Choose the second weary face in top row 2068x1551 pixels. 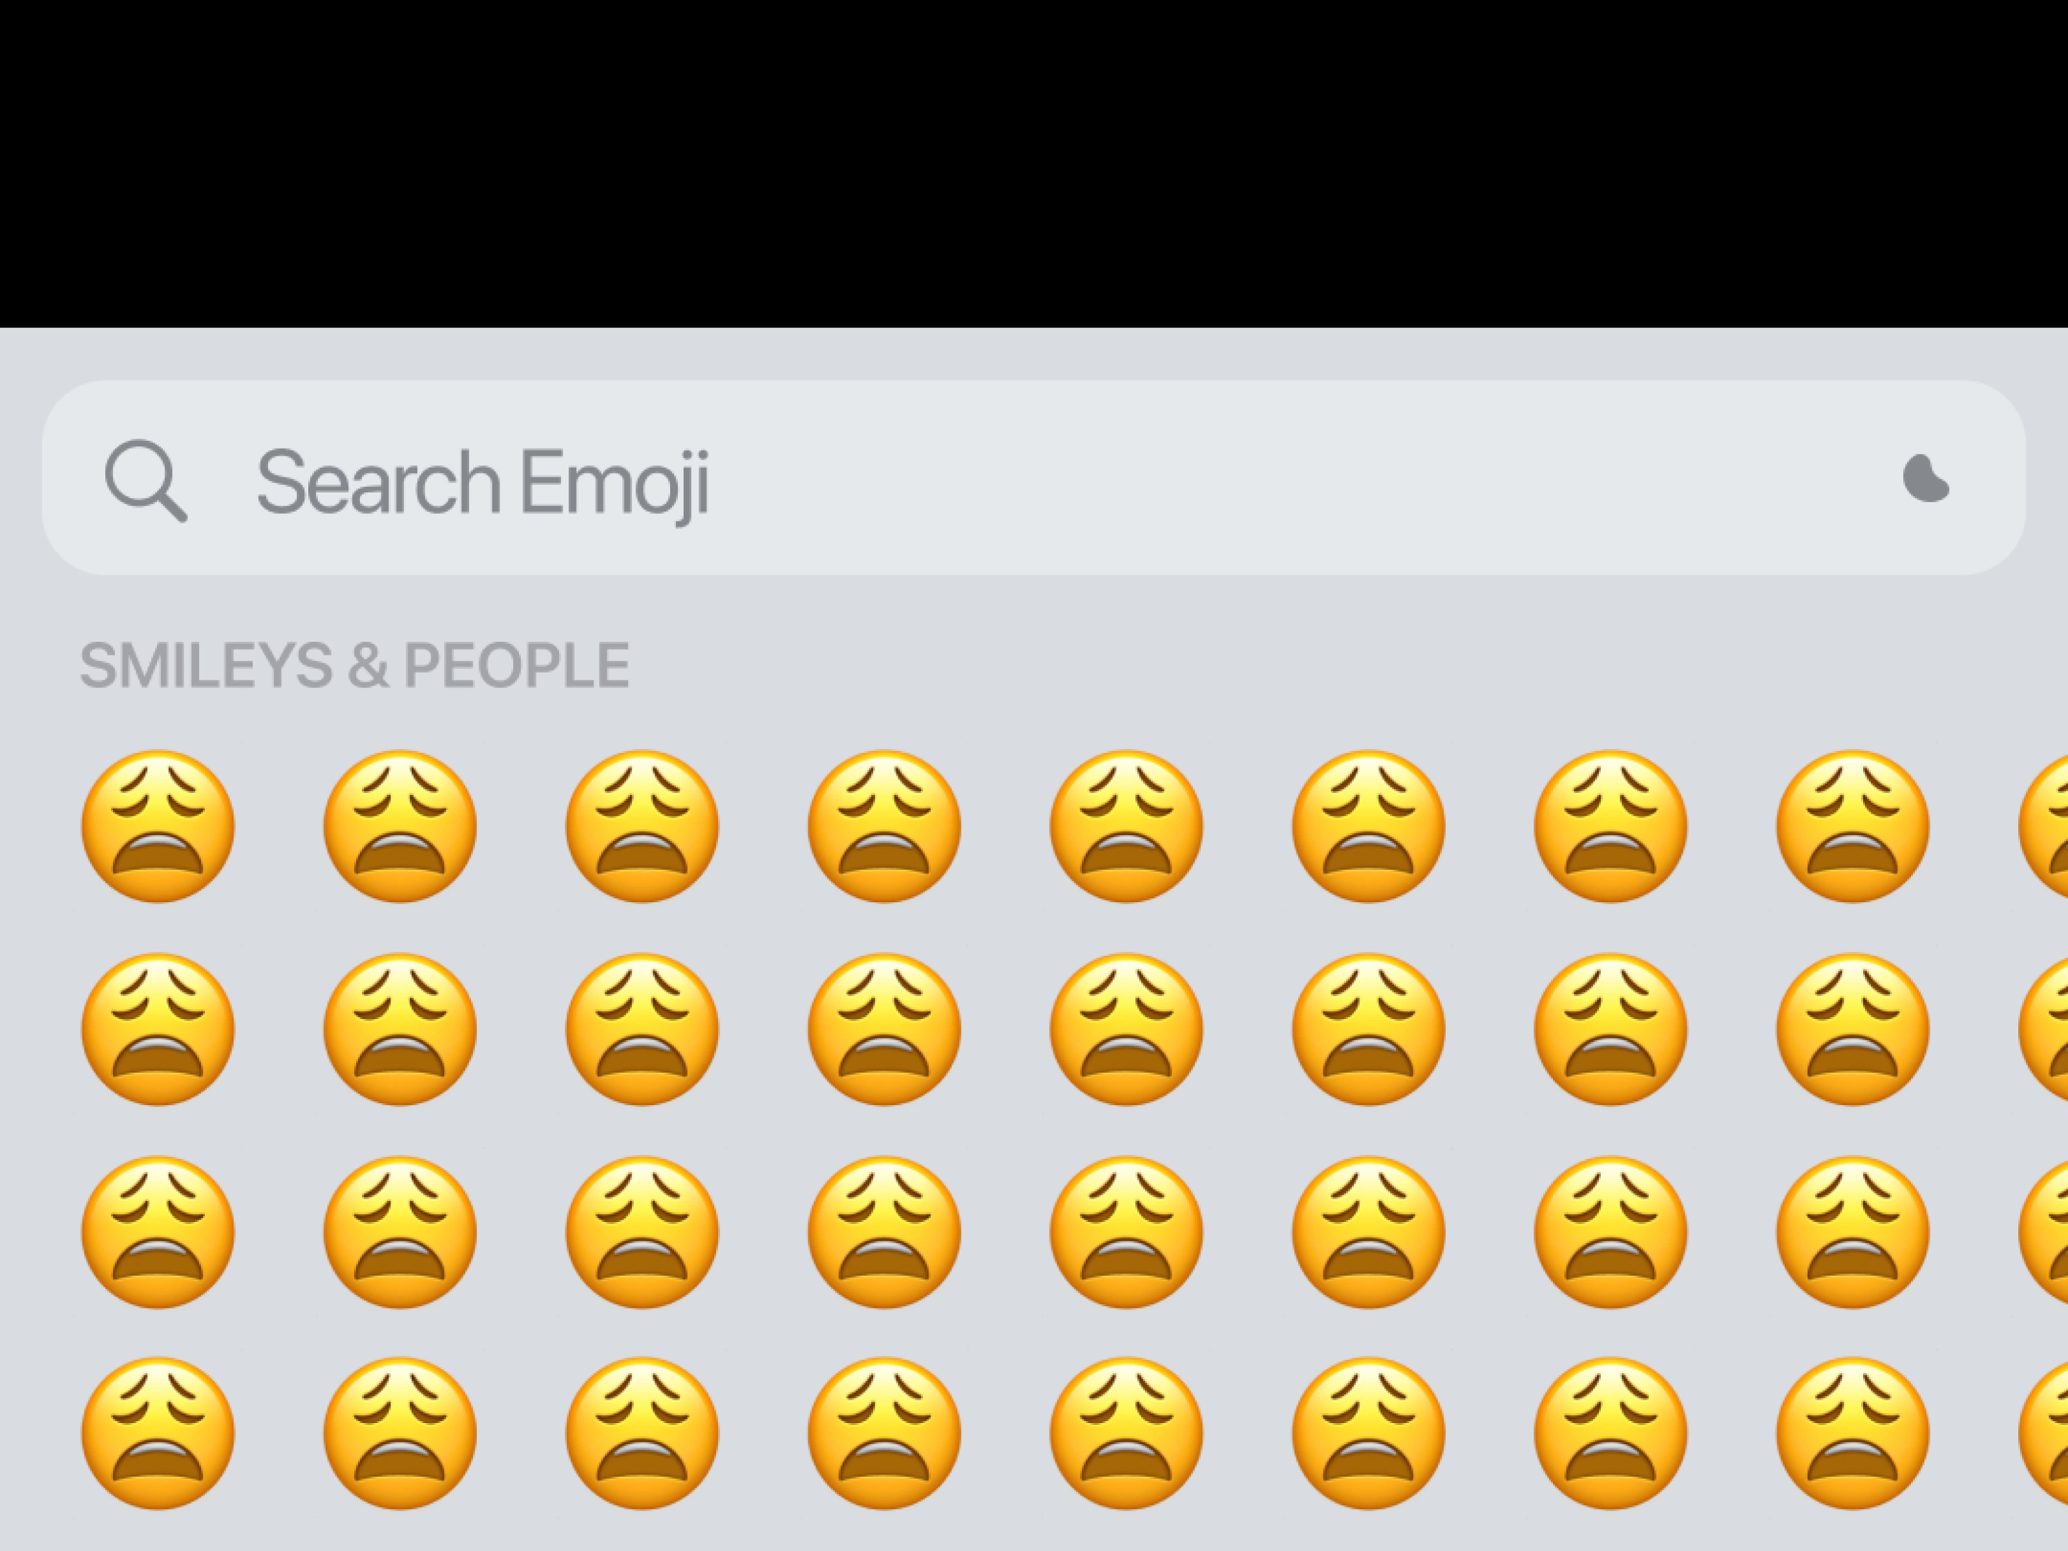[400, 827]
